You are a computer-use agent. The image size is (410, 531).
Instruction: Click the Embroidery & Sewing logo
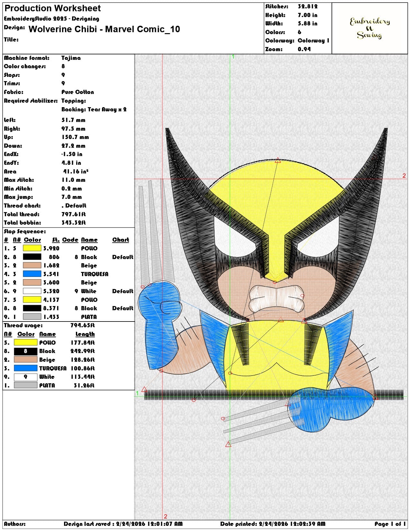(x=370, y=28)
